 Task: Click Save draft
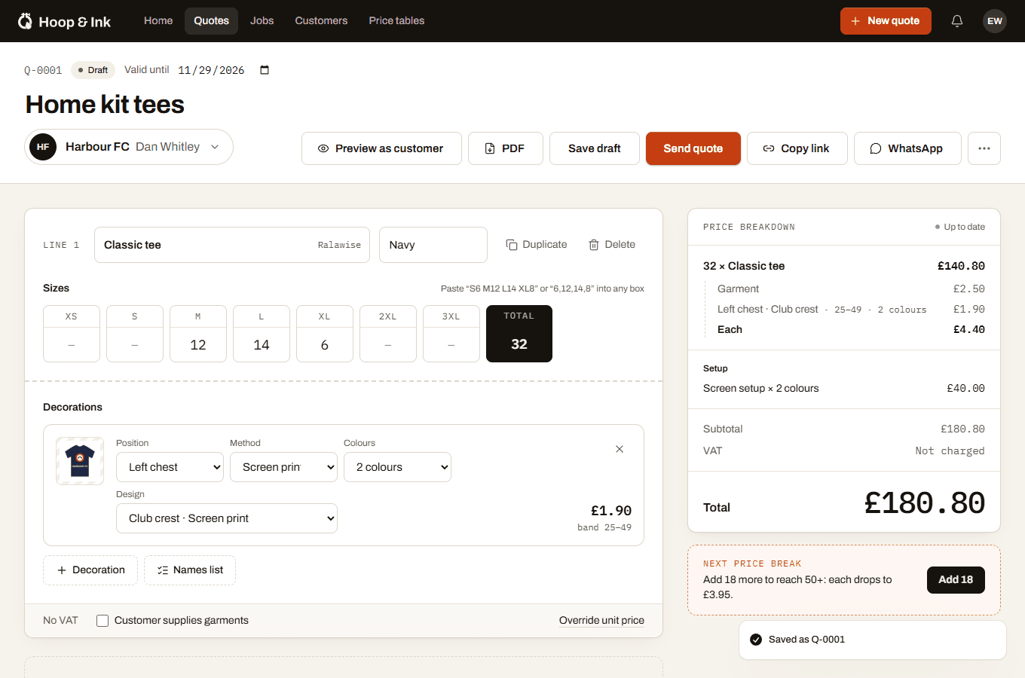pos(595,148)
